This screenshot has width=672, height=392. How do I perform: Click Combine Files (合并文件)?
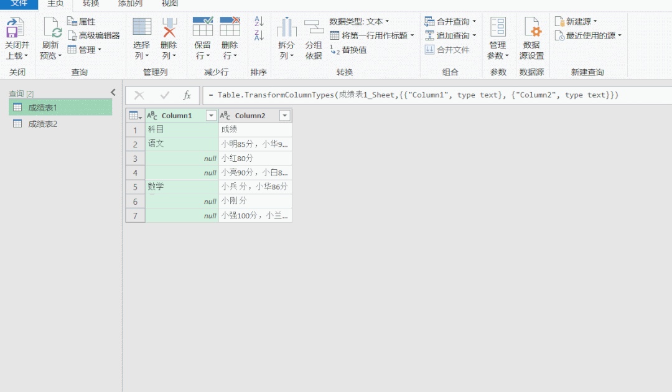tap(447, 50)
